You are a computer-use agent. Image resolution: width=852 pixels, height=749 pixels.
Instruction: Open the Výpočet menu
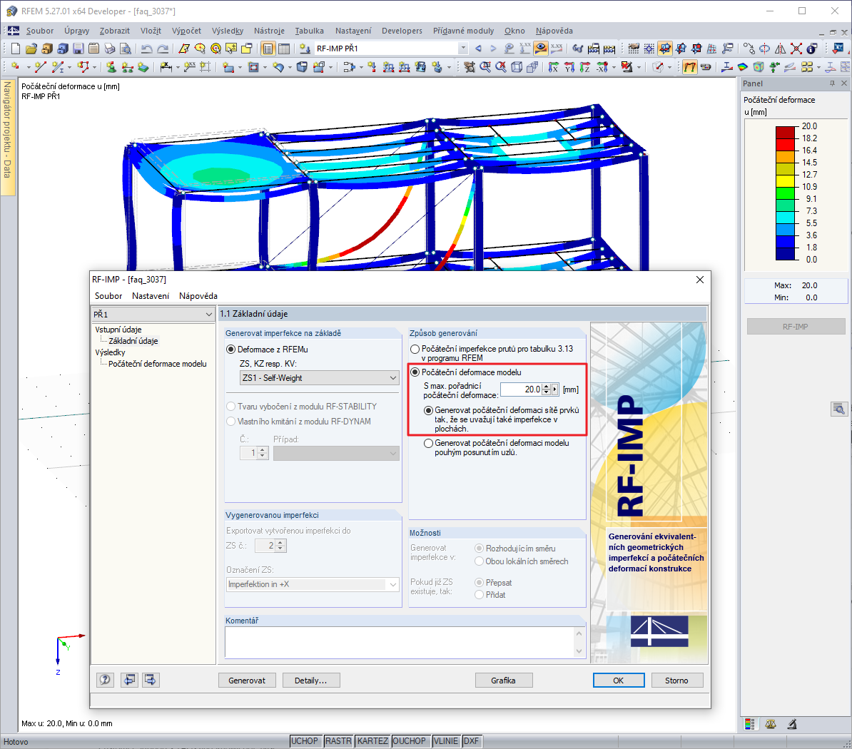pyautogui.click(x=186, y=31)
